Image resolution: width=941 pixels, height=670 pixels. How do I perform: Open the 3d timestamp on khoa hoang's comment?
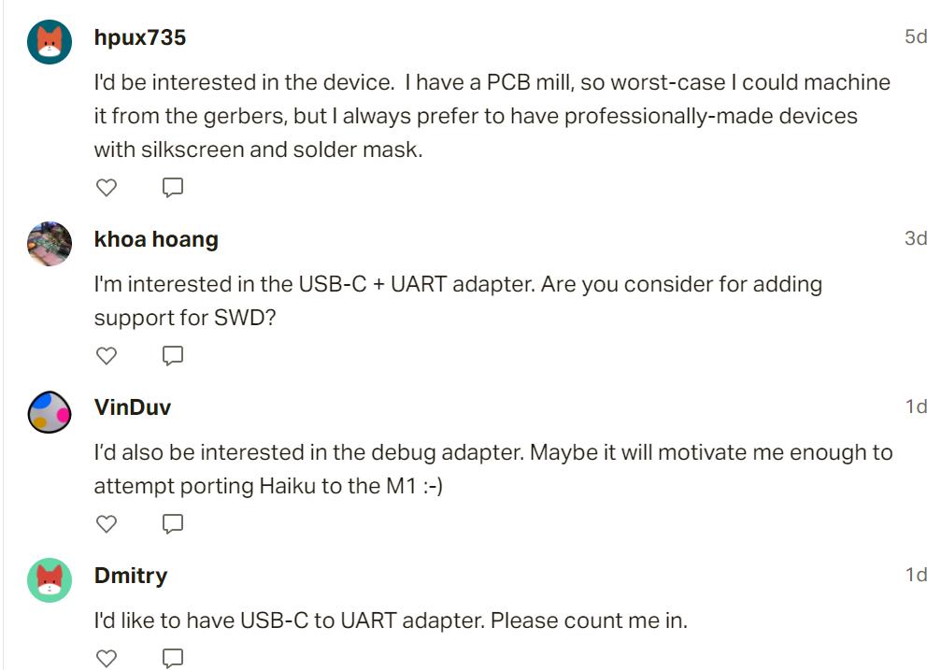915,238
